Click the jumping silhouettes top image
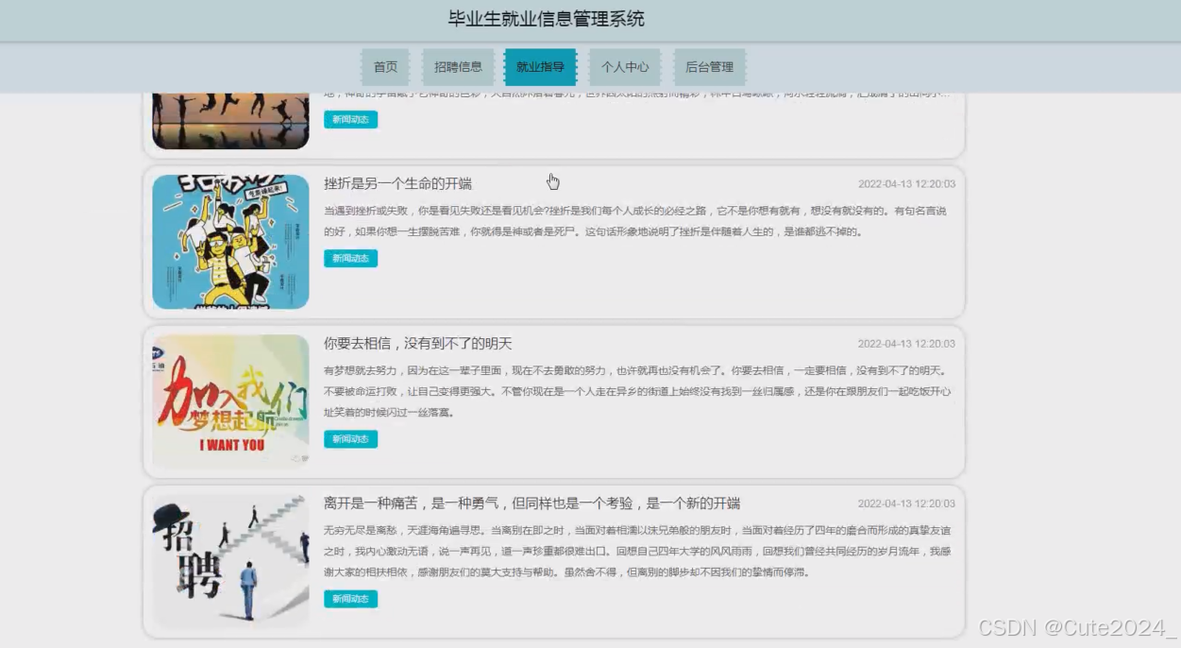 tap(229, 113)
